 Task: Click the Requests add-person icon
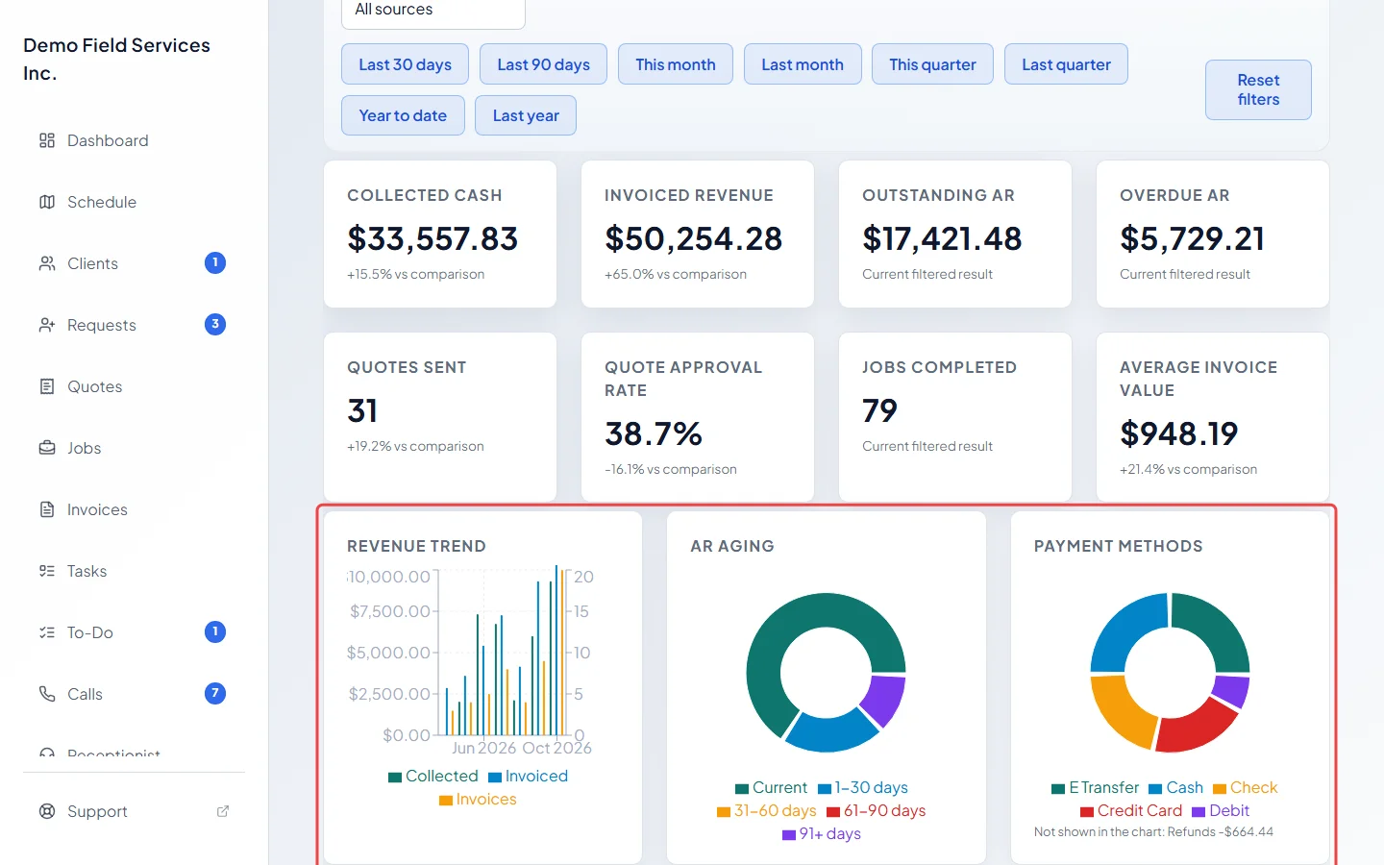pos(47,325)
